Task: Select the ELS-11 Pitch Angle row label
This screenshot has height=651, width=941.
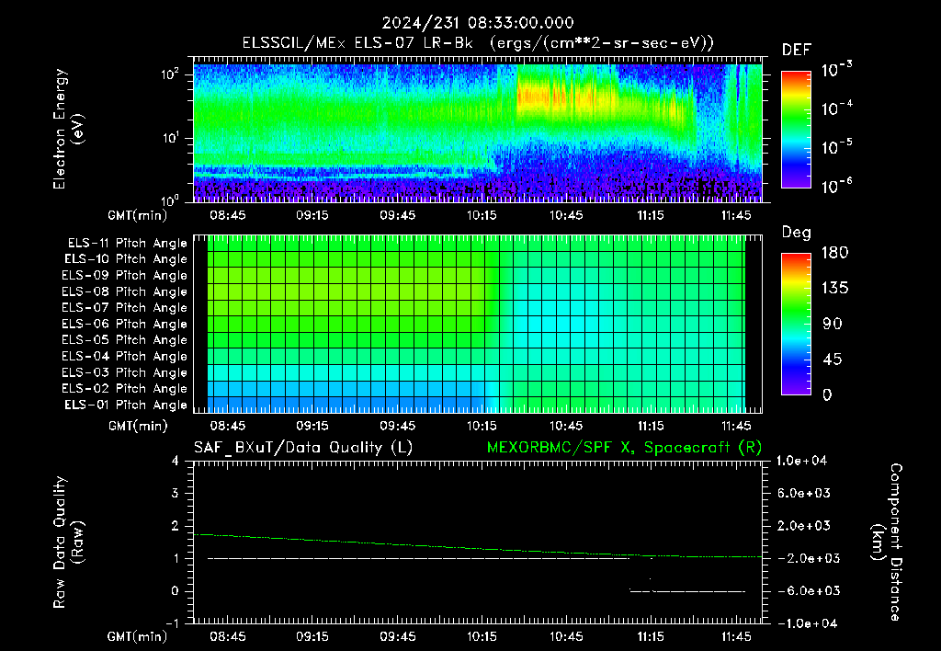Action: 127,244
